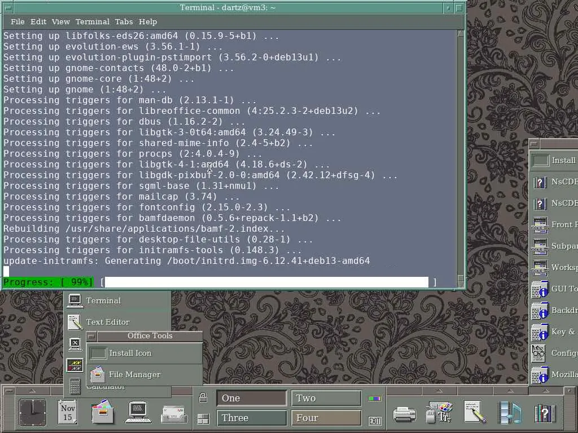Open the notepad with pencil icon on front panel

coord(475,412)
